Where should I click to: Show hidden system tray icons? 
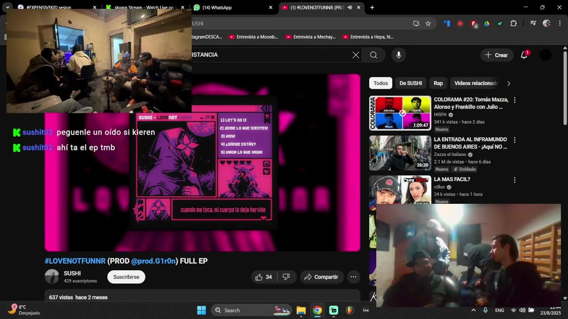[x=473, y=310]
